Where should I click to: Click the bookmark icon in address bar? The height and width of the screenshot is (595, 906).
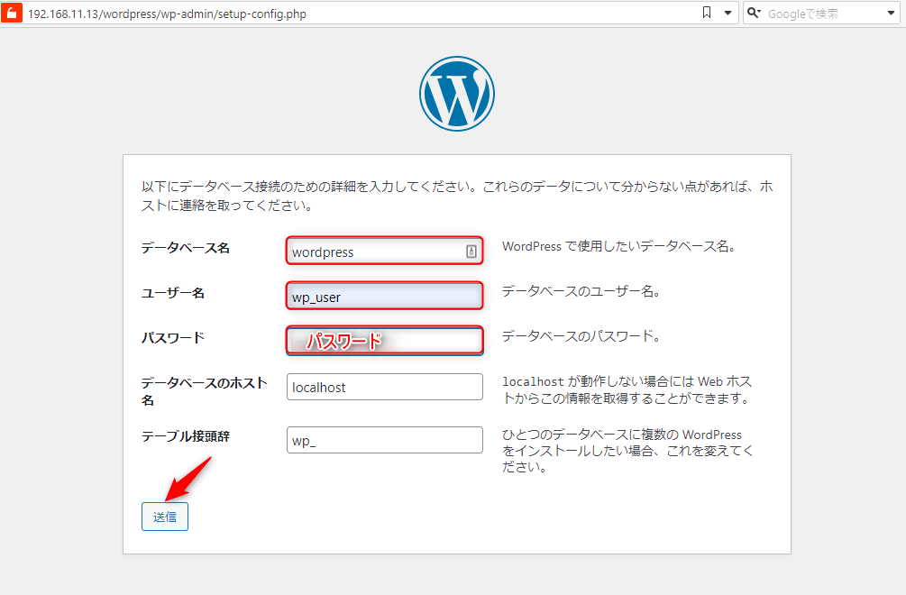coord(707,14)
